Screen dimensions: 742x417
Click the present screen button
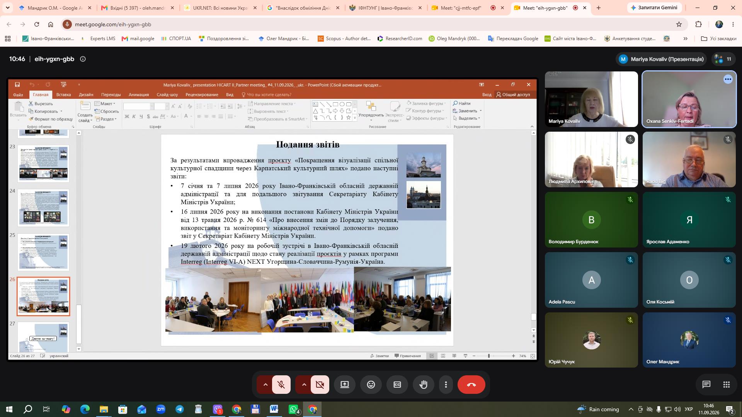click(345, 385)
